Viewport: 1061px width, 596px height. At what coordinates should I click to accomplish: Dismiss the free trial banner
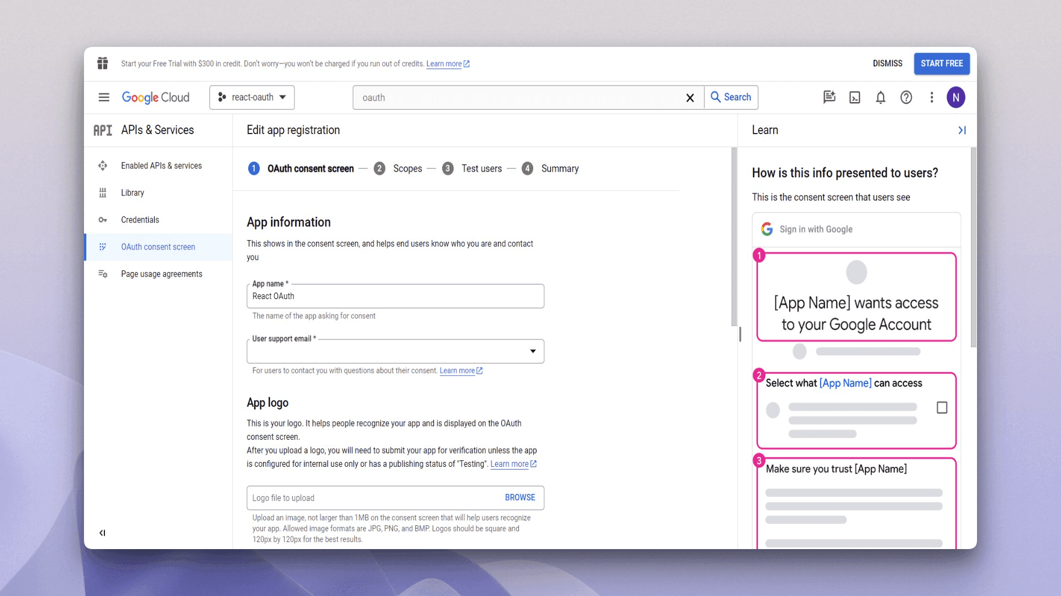tap(887, 63)
